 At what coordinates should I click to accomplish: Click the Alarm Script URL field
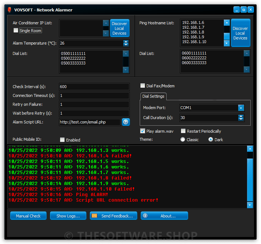[90, 122]
